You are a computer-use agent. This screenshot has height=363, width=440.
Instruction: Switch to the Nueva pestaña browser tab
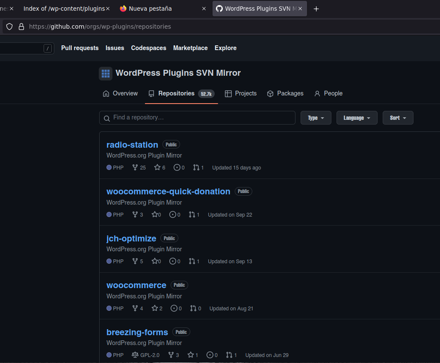150,9
